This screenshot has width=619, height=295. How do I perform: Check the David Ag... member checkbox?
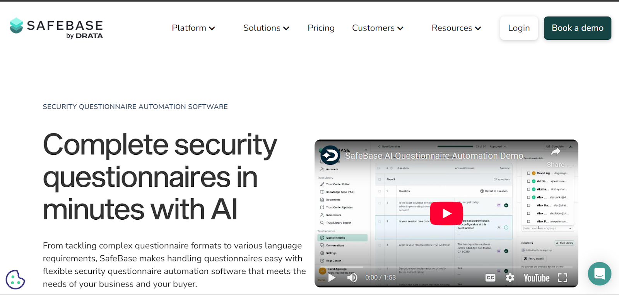tap(528, 173)
